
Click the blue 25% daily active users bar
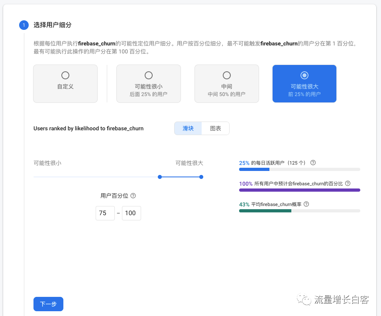coord(254,169)
